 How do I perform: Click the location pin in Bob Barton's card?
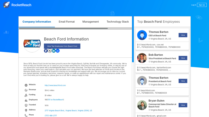click(149, 62)
